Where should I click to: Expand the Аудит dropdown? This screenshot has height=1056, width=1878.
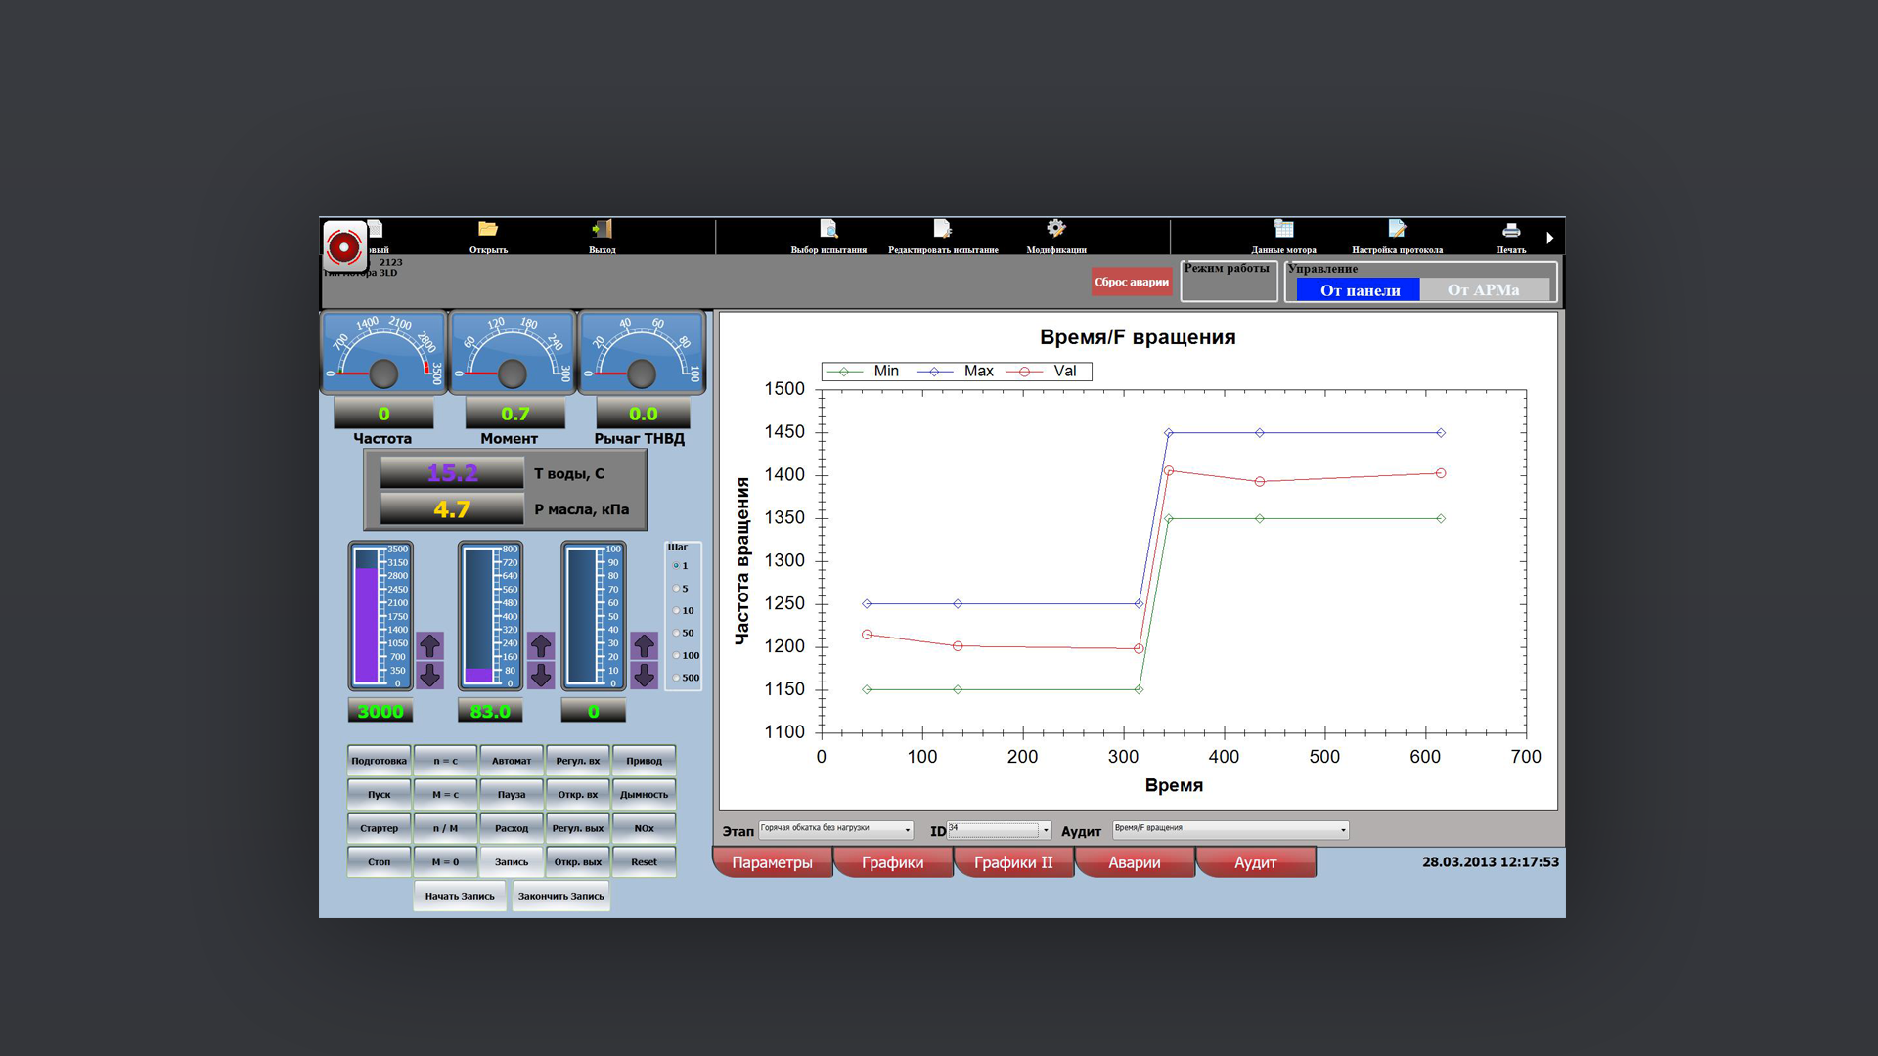click(1343, 830)
